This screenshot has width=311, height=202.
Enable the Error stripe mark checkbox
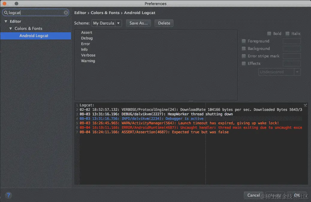pyautogui.click(x=244, y=56)
